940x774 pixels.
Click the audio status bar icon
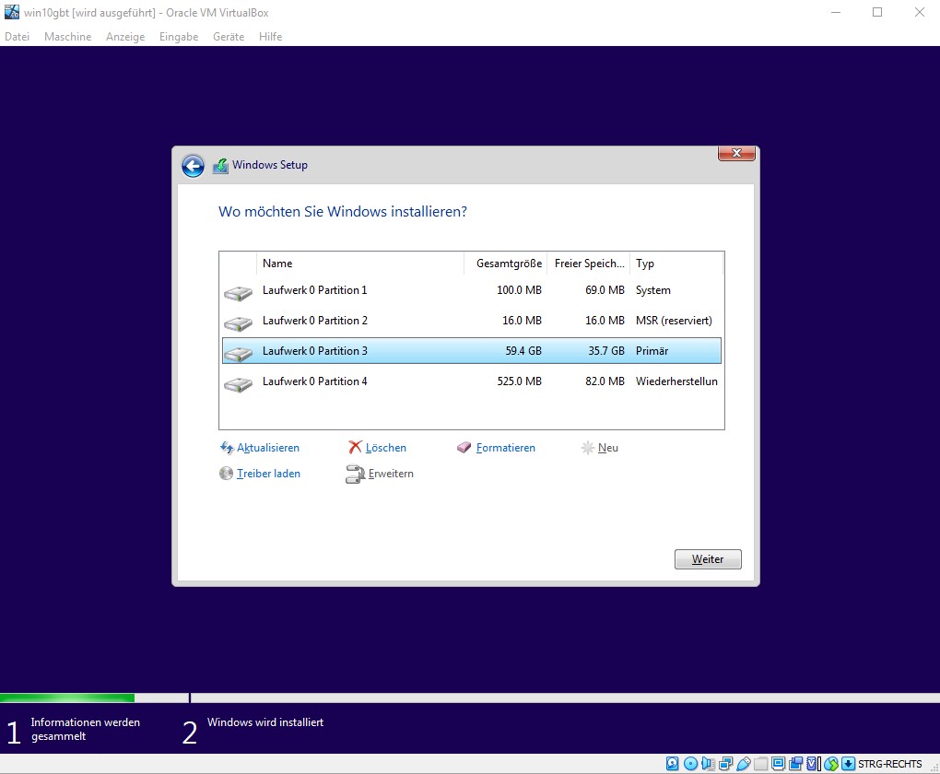(x=708, y=763)
